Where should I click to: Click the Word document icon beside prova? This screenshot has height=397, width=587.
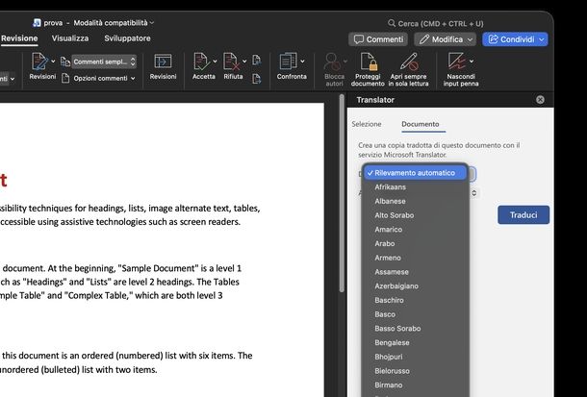click(37, 23)
